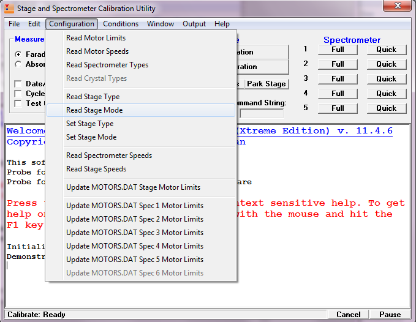This screenshot has width=416, height=322.
Task: Click Update MOTORS.DAT Spec 3 Motor Limits
Action: (135, 233)
